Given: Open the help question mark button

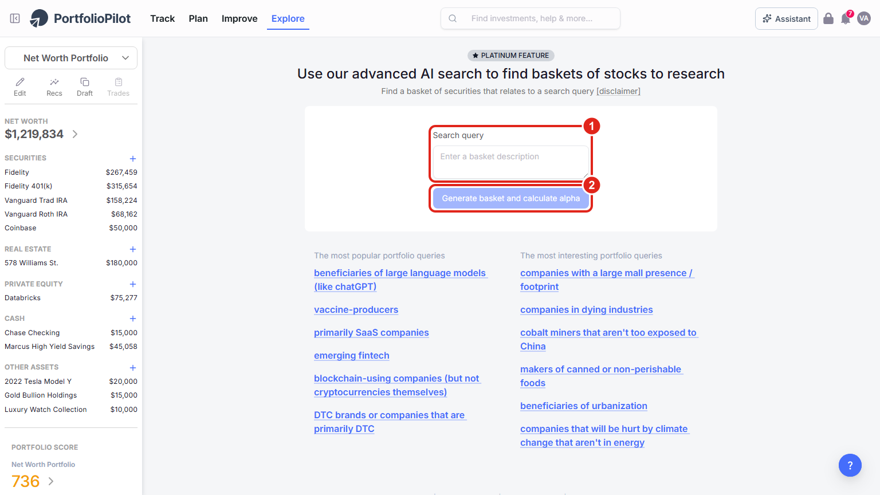Looking at the screenshot, I should point(850,465).
